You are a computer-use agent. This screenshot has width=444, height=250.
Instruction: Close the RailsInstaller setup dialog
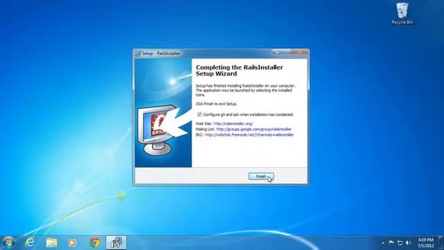pos(300,53)
